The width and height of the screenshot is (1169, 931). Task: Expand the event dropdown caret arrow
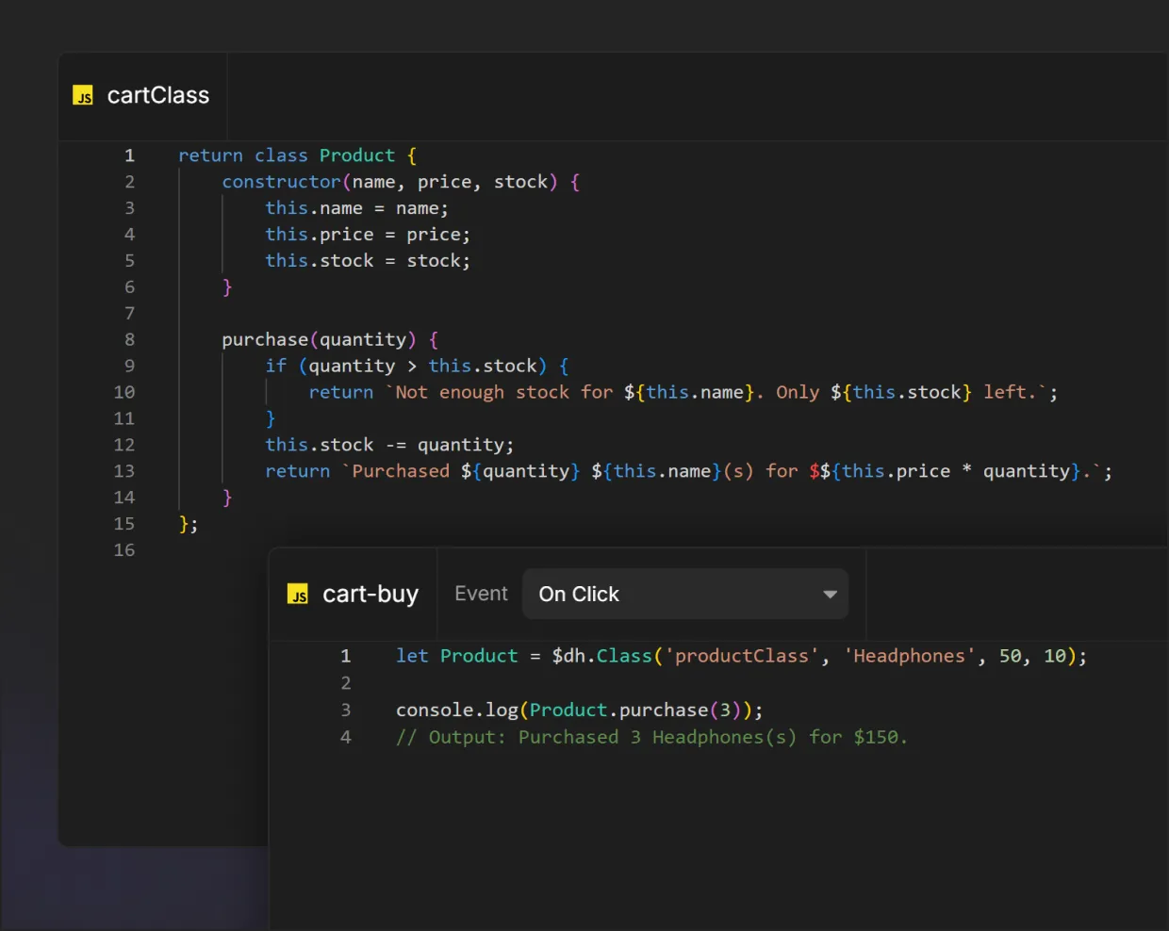point(830,595)
